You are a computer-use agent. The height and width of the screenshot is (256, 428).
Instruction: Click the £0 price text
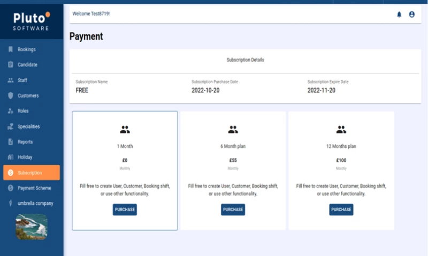pyautogui.click(x=125, y=160)
